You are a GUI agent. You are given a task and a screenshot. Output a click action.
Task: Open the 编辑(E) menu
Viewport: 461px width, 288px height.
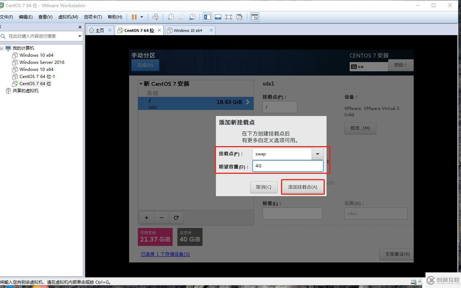(26, 17)
